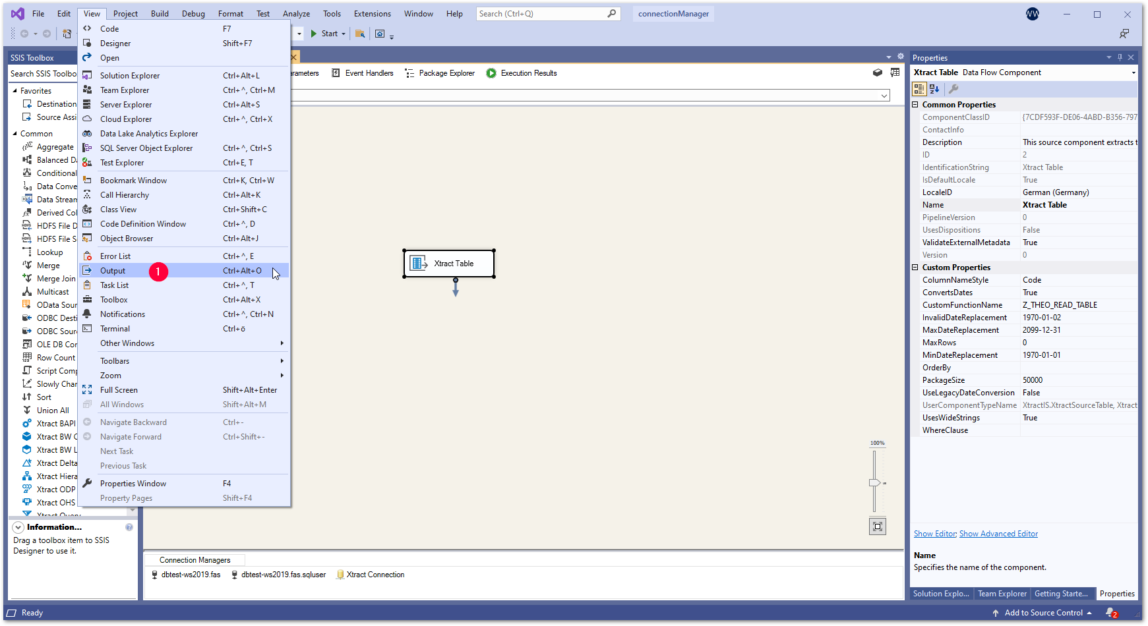The width and height of the screenshot is (1148, 626).
Task: Click the Property Pages wrench icon
Action: click(953, 89)
